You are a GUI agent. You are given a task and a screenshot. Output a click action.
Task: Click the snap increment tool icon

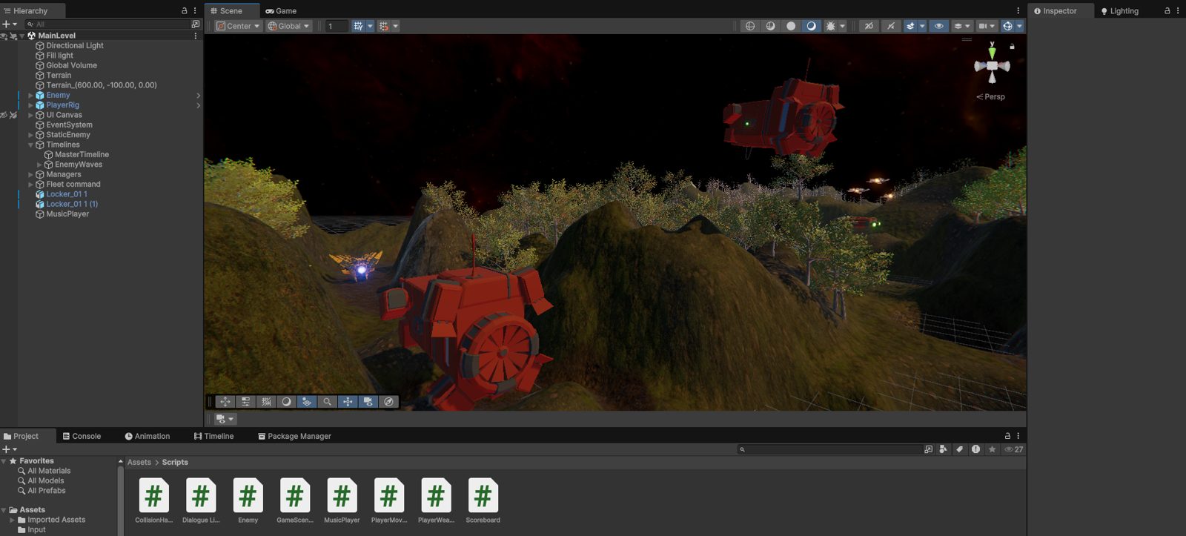tap(384, 26)
